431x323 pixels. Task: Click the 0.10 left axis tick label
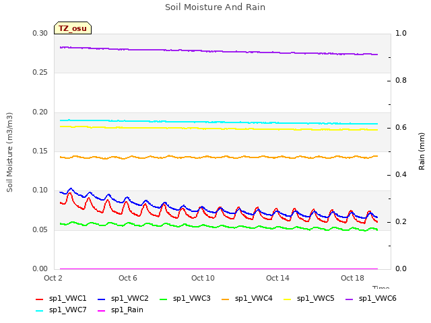[40, 190]
